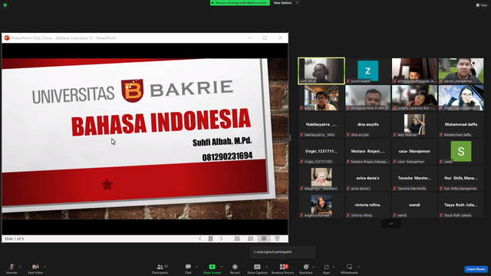Viewport: 491px width, 276px height.
Task: Click the 25 participants count
Action: 166,266
